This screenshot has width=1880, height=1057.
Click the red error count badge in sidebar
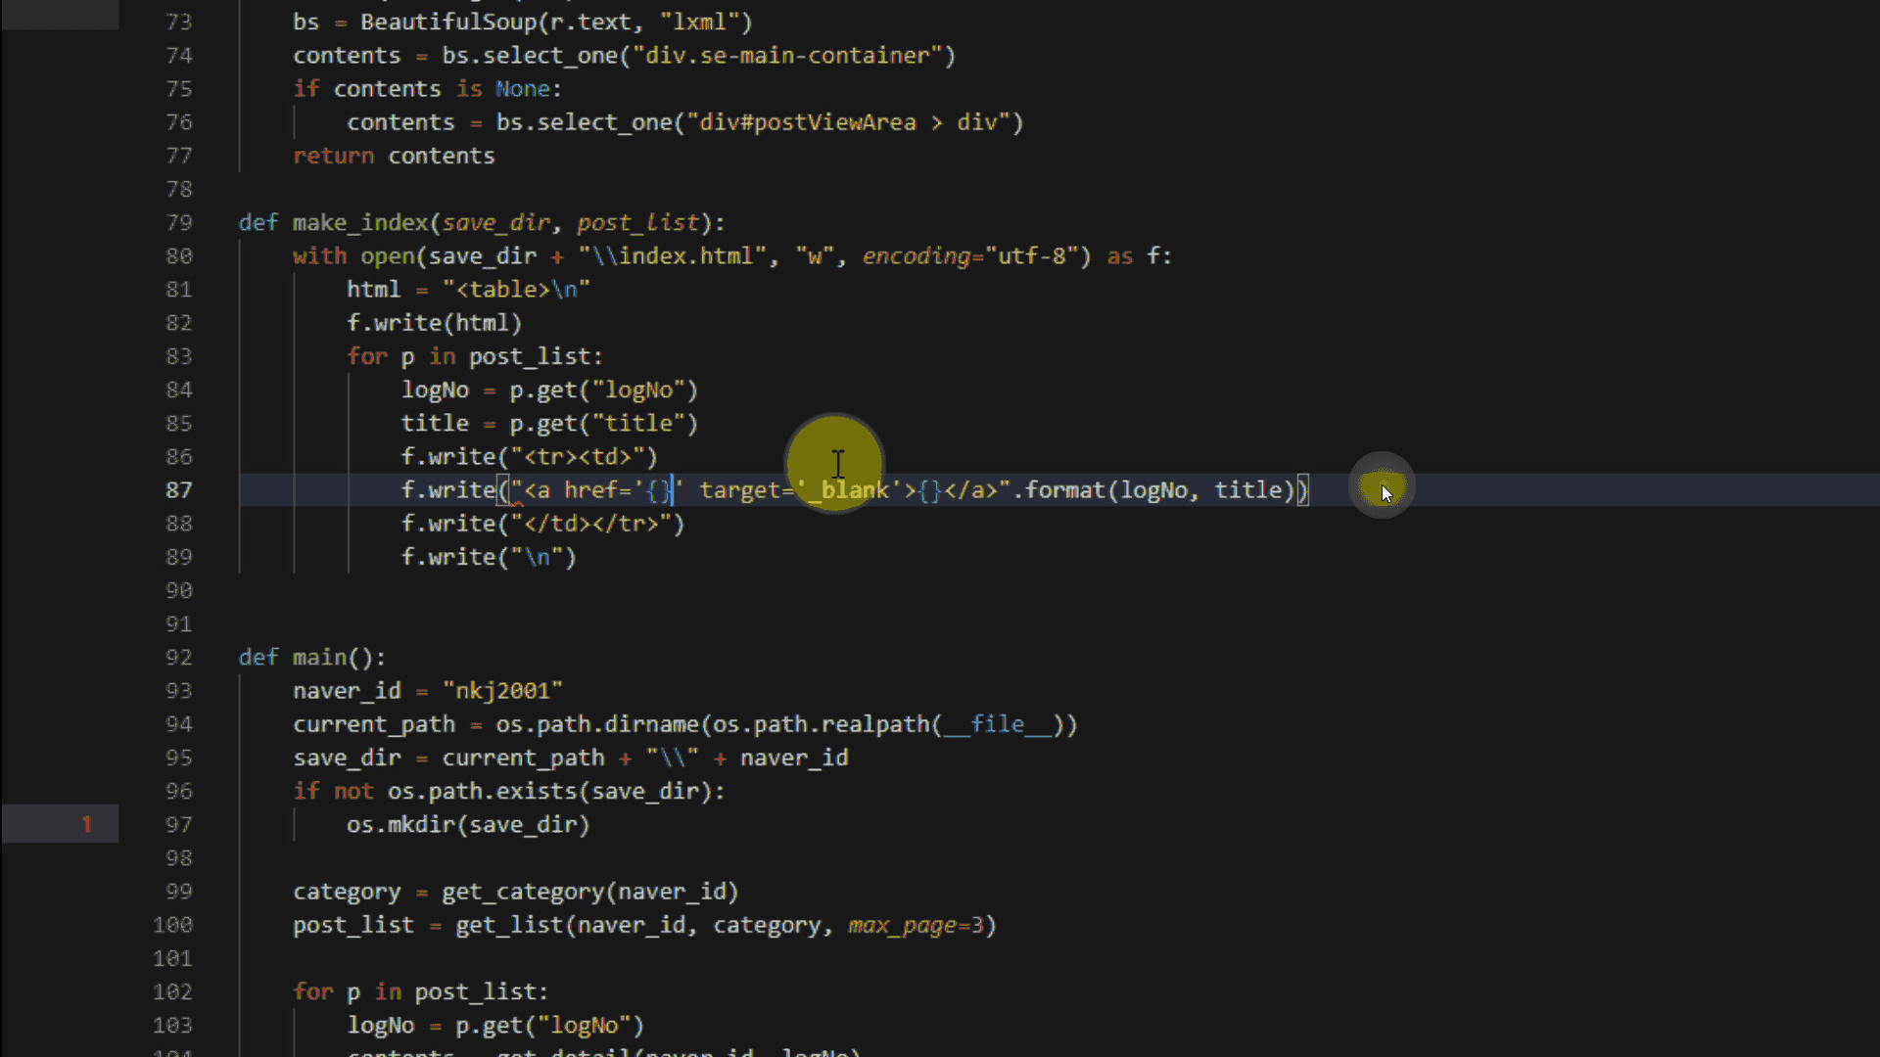pos(86,824)
